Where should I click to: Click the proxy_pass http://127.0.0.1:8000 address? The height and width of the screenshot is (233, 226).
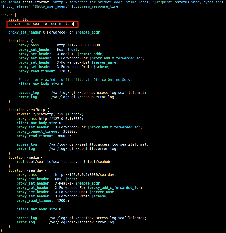pyautogui.click(x=79, y=45)
